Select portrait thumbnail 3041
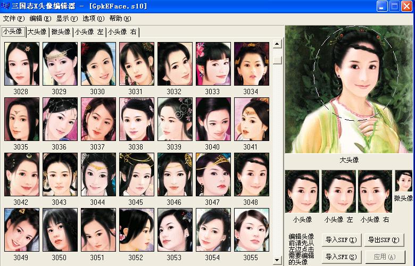Screen dimensions: 415x266 252,119
